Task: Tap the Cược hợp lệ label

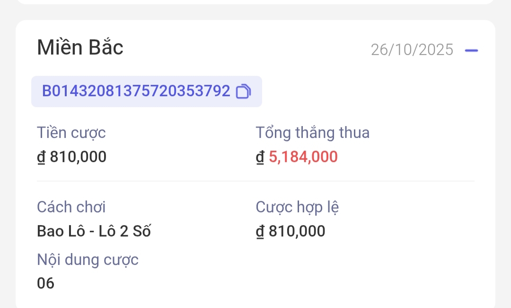Action: [x=297, y=207]
